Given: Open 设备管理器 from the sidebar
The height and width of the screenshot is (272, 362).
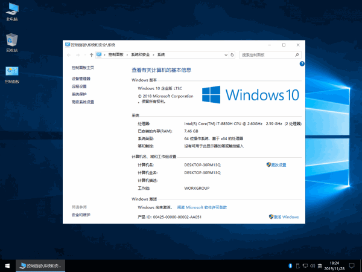Looking at the screenshot, I should coord(81,79).
